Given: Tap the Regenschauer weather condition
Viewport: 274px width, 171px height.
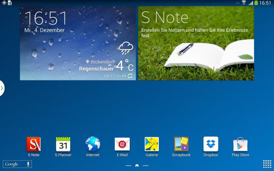Looking at the screenshot, I should [96, 68].
